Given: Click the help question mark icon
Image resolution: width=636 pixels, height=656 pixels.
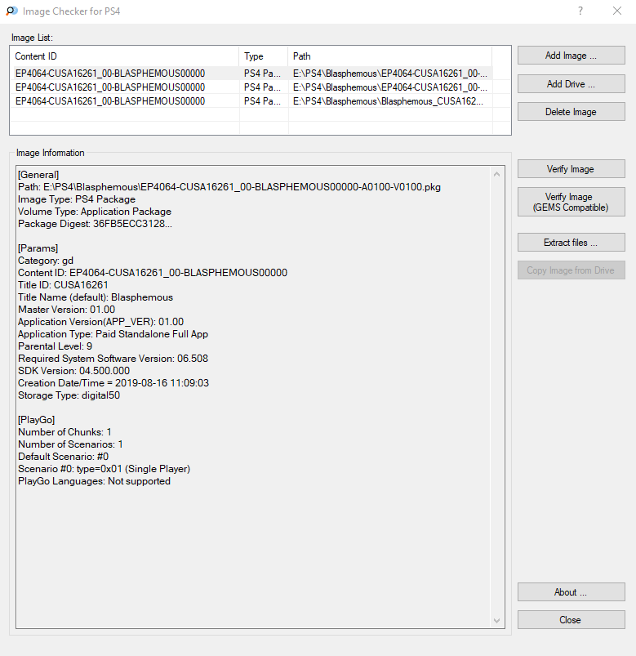Looking at the screenshot, I should 580,11.
